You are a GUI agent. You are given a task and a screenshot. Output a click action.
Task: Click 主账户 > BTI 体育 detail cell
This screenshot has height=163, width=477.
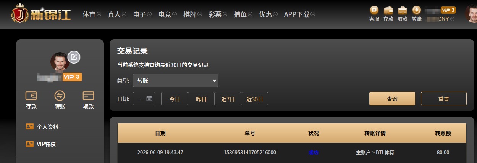click(375, 152)
